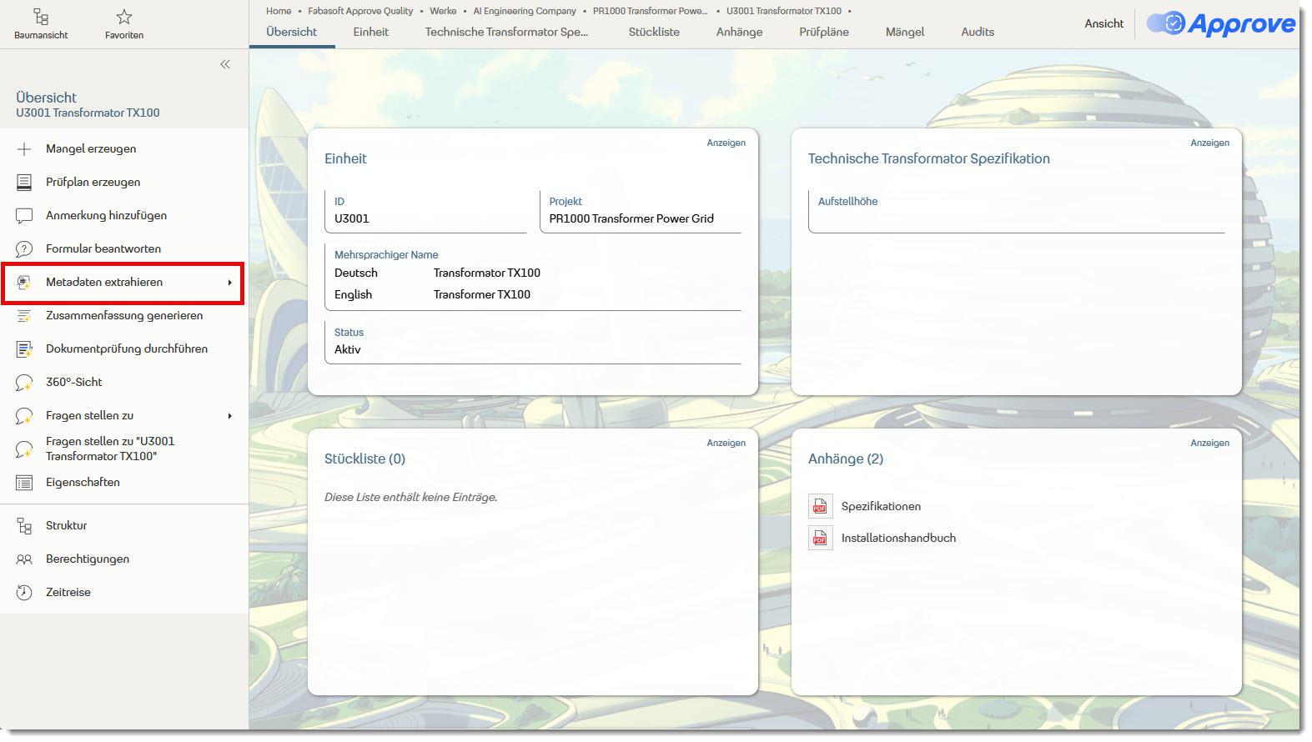The image size is (1312, 742).
Task: Expand the Fragen stellen zu submenu arrow
Action: point(229,416)
